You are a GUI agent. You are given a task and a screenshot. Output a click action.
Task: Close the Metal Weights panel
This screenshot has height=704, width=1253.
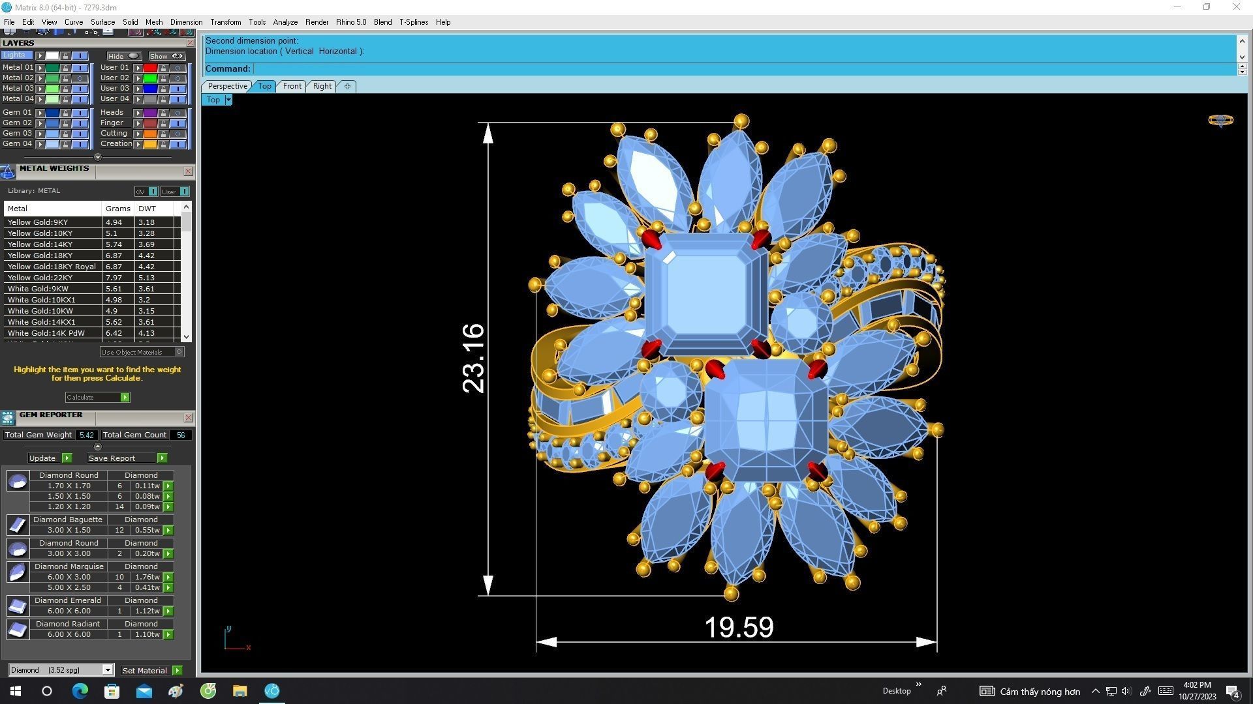click(x=189, y=171)
